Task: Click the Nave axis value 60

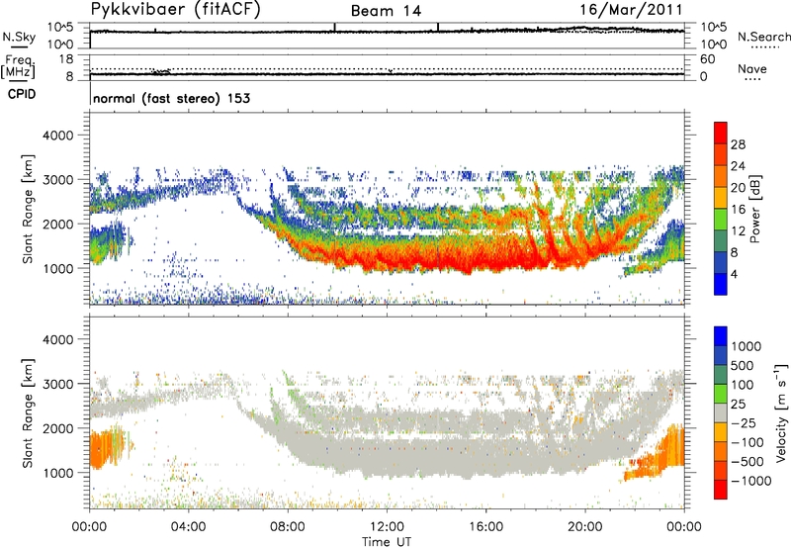Action: click(x=707, y=59)
